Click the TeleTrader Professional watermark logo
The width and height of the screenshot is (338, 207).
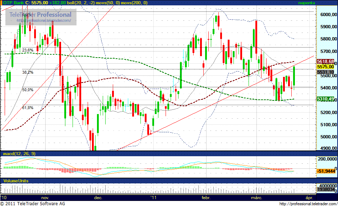pyautogui.click(x=40, y=15)
